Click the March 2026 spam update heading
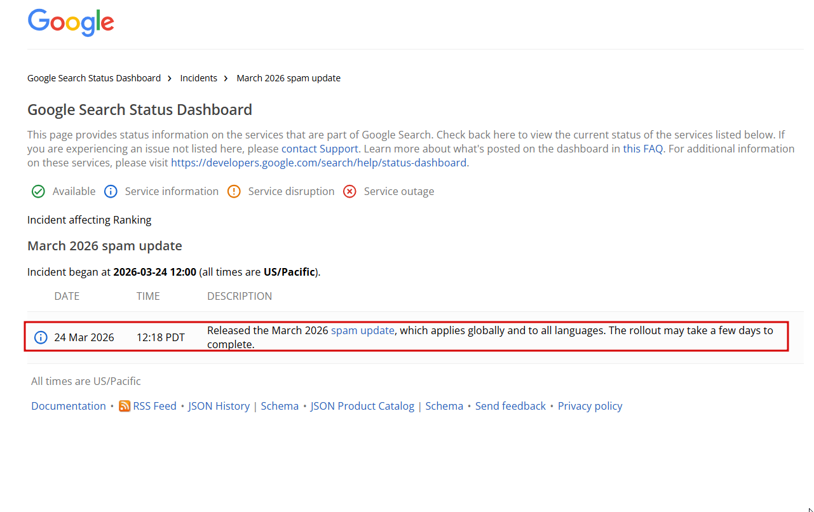 (x=105, y=246)
